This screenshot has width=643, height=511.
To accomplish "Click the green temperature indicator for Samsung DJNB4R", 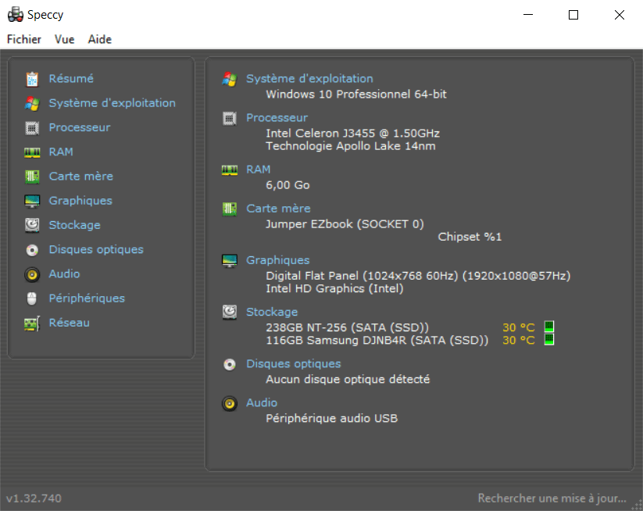I will pyautogui.click(x=548, y=340).
